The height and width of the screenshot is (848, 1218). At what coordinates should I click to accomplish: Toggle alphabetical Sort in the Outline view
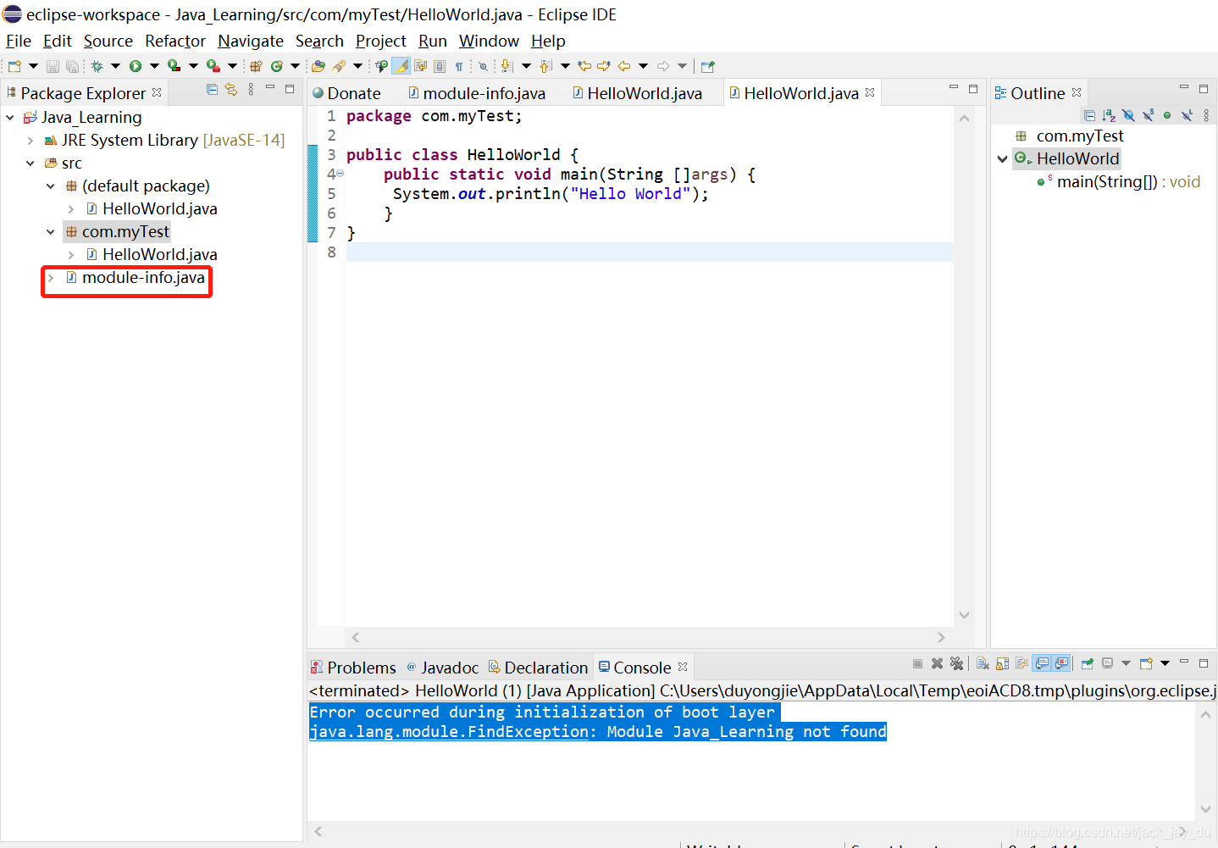click(x=1109, y=115)
